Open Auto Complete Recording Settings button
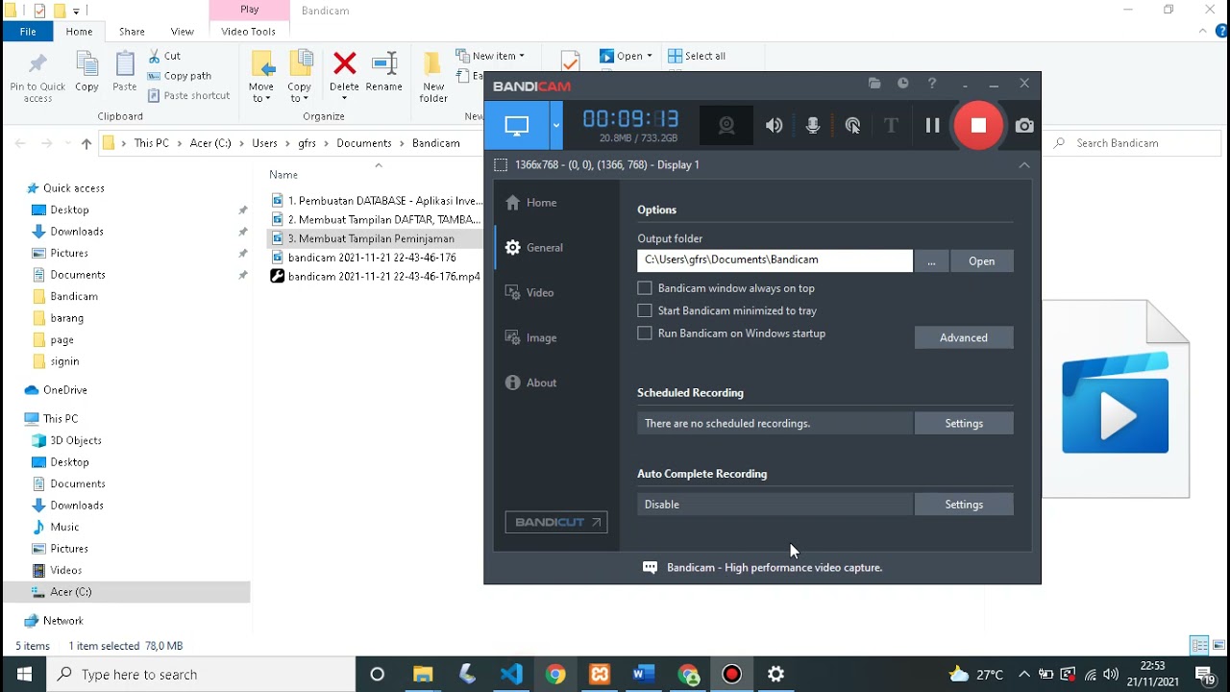The image size is (1230, 692). point(964,505)
